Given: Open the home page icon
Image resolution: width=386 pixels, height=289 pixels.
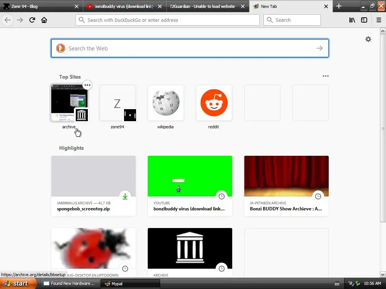Looking at the screenshot, I should pyautogui.click(x=44, y=20).
